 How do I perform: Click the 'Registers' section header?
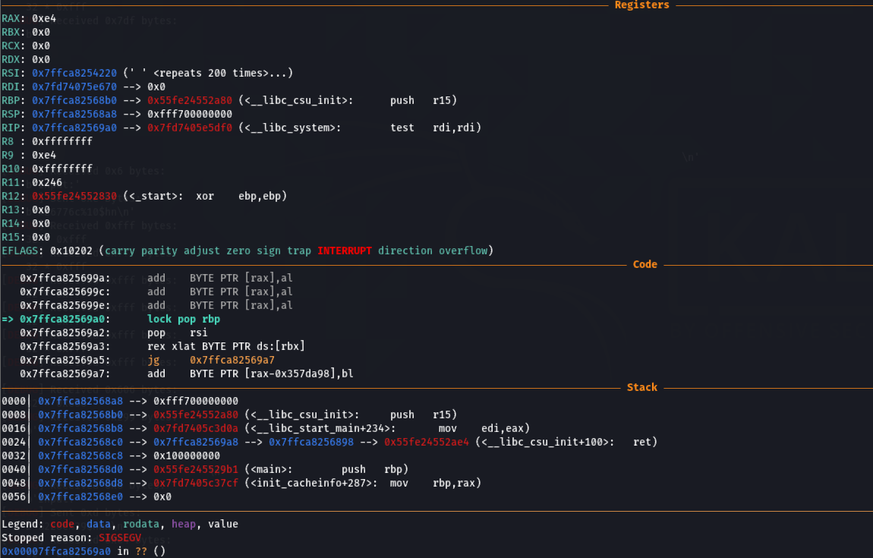tap(641, 5)
